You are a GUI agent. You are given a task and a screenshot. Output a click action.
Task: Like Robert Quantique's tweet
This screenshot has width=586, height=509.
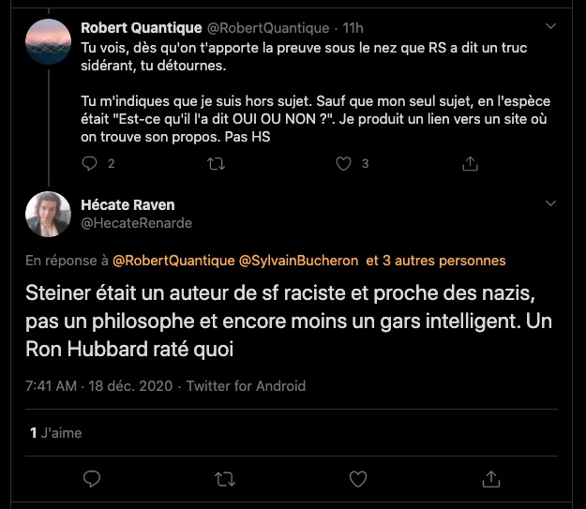(344, 163)
